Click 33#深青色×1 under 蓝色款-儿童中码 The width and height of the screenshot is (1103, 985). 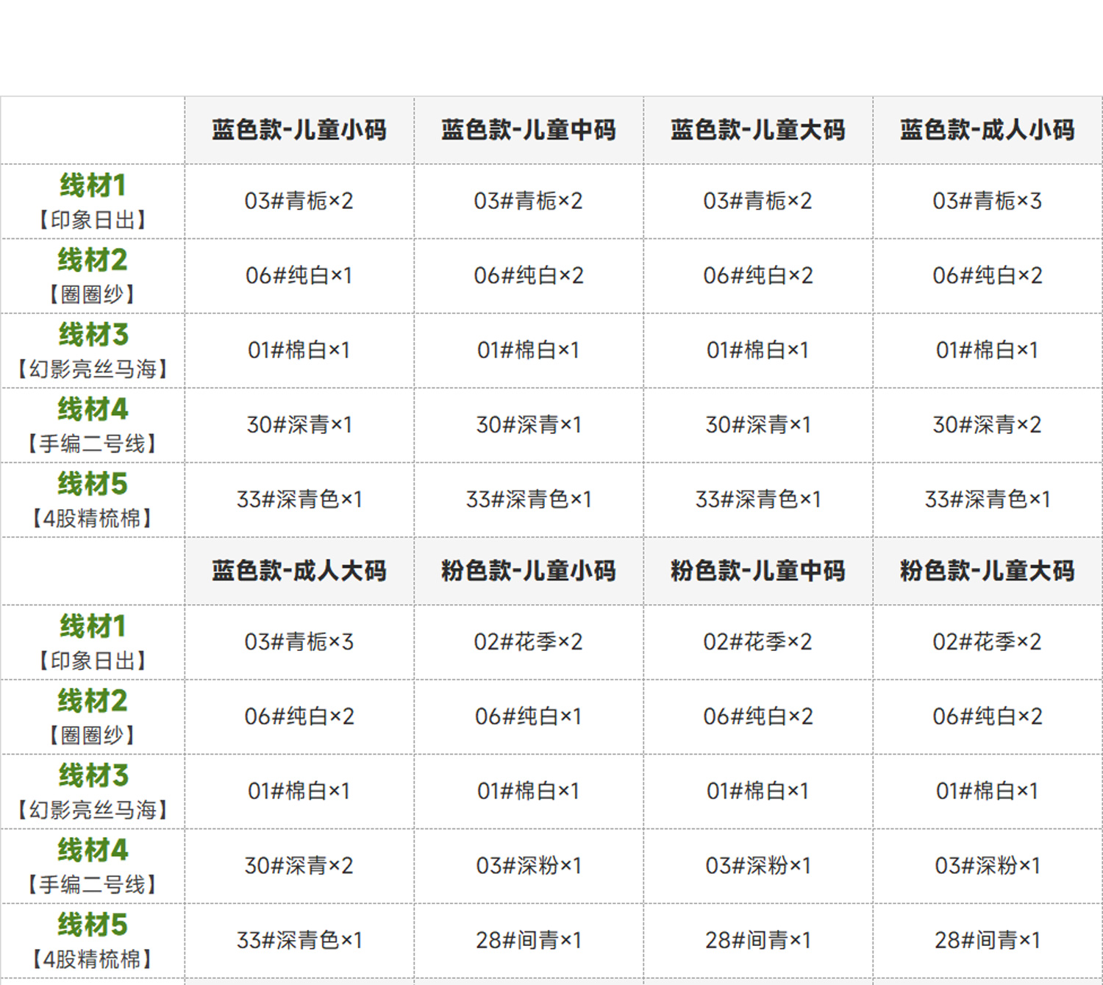[528, 499]
